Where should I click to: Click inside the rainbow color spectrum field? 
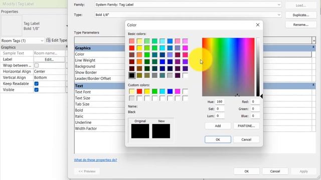228,67
